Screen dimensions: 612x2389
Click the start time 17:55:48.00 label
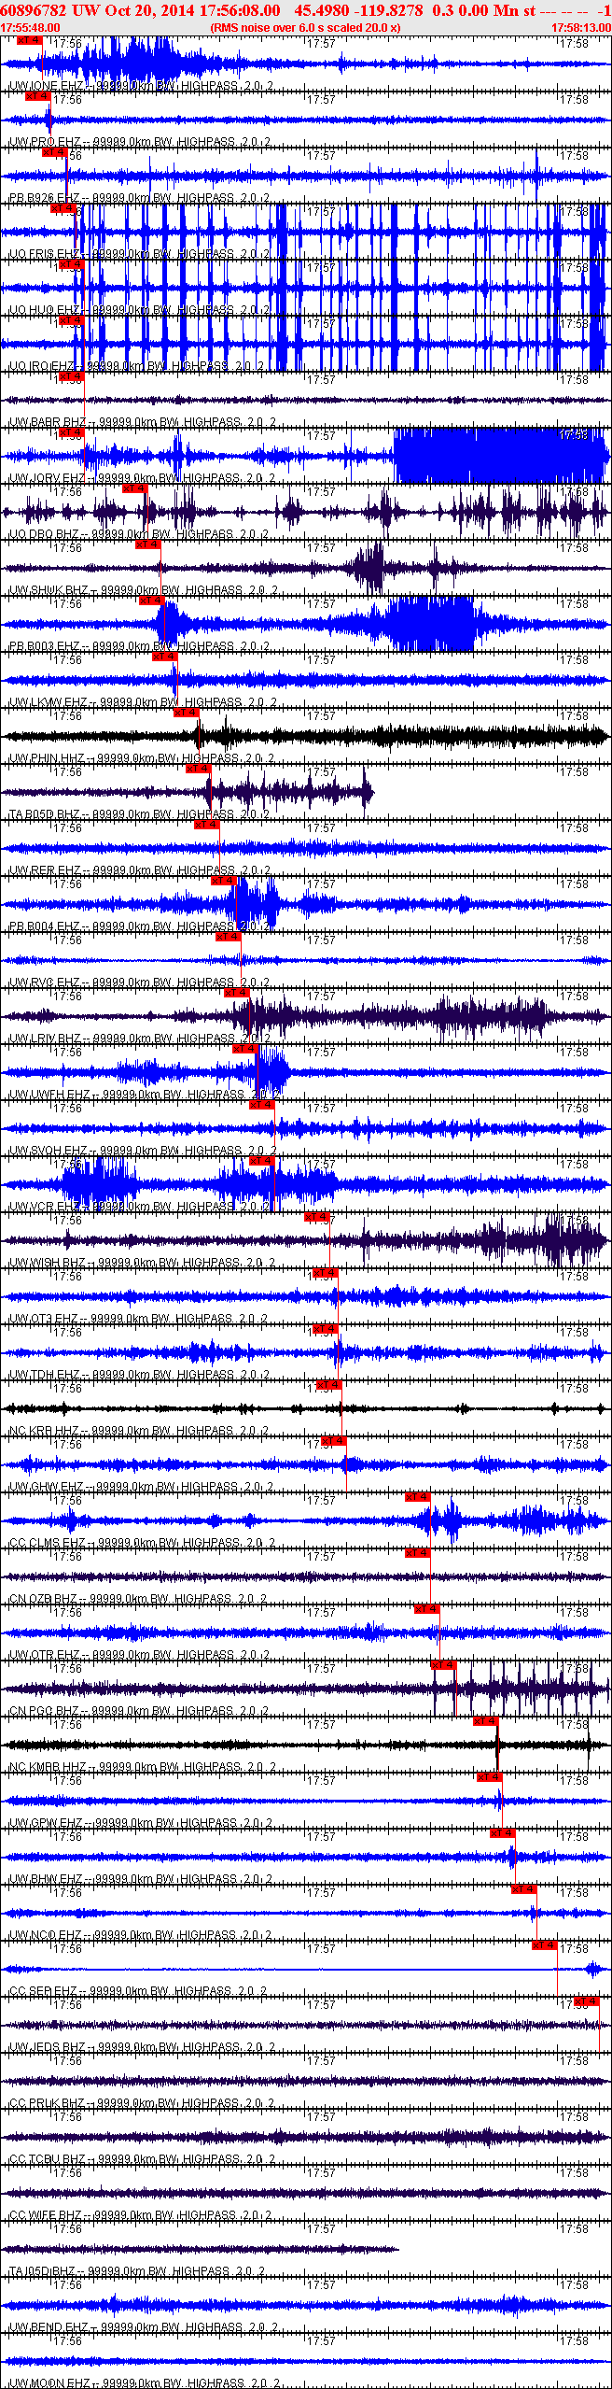pyautogui.click(x=30, y=28)
